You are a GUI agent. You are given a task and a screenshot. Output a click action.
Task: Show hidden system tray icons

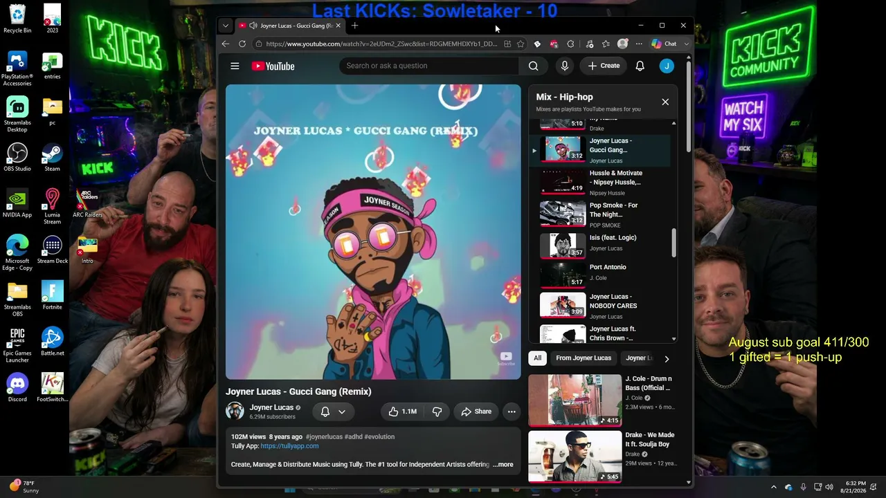774,487
